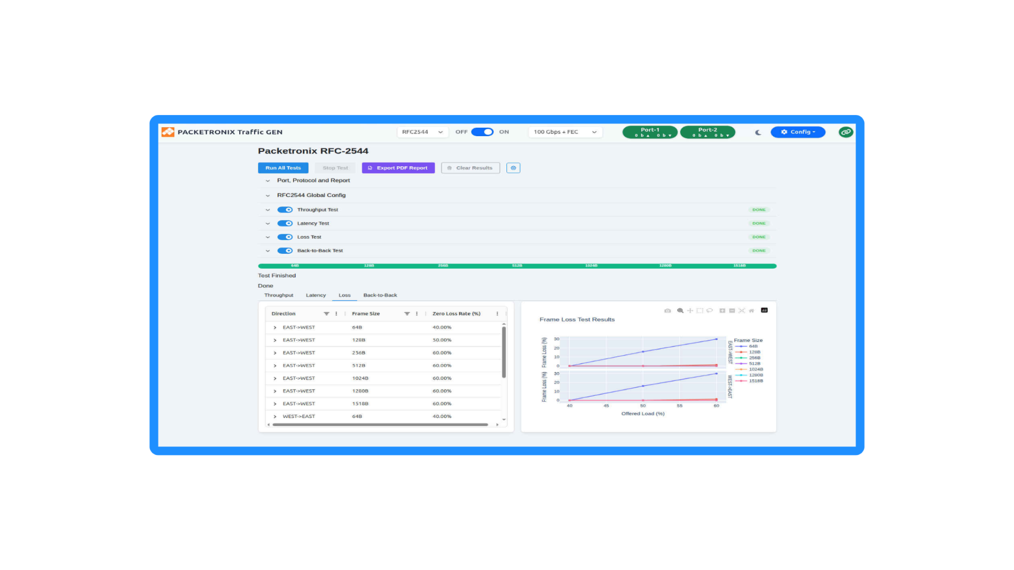Click the green link connection icon
This screenshot has height=570, width=1014.
click(846, 132)
